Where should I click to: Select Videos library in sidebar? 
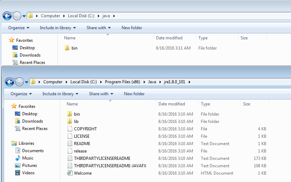point(28,173)
